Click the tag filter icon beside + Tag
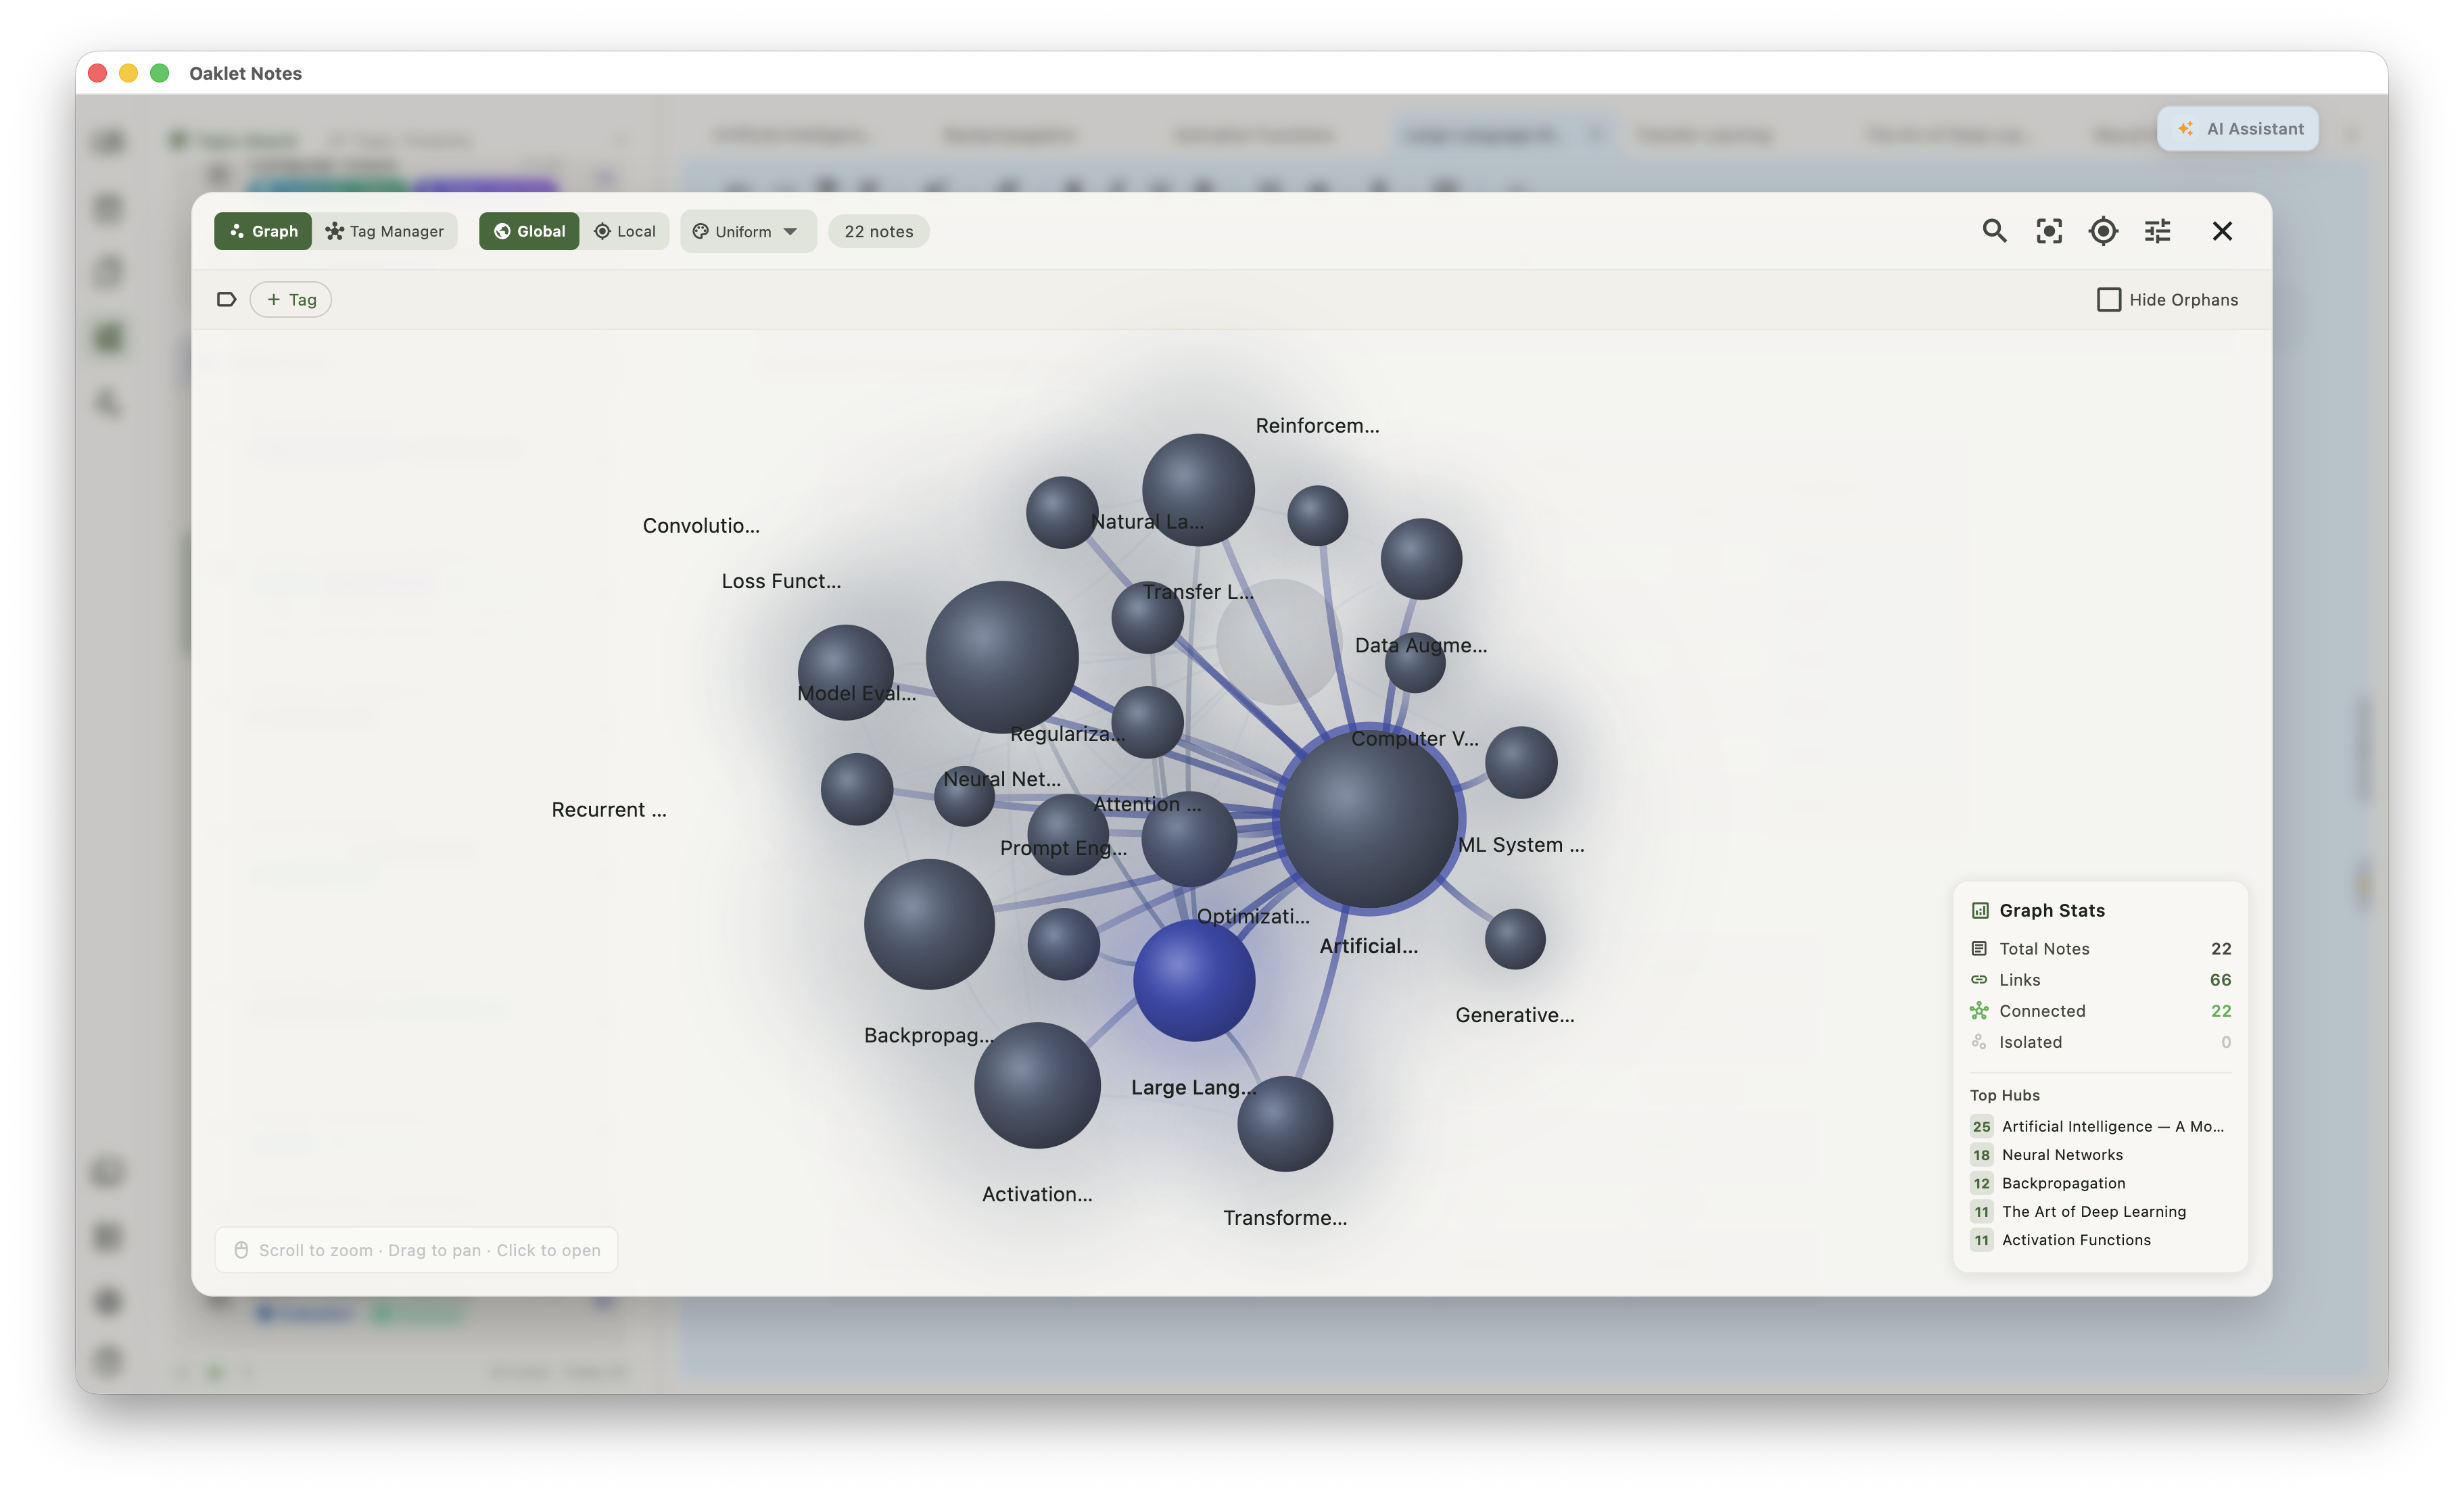2464x1494 pixels. 227,299
